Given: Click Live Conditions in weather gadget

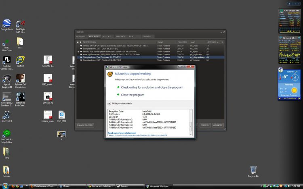Looking at the screenshot, I should coord(289,98).
